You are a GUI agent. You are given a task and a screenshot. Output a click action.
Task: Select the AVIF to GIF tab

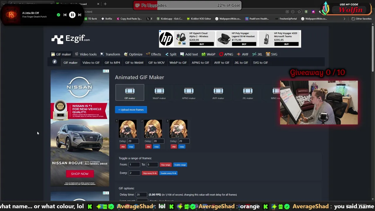[221, 62]
